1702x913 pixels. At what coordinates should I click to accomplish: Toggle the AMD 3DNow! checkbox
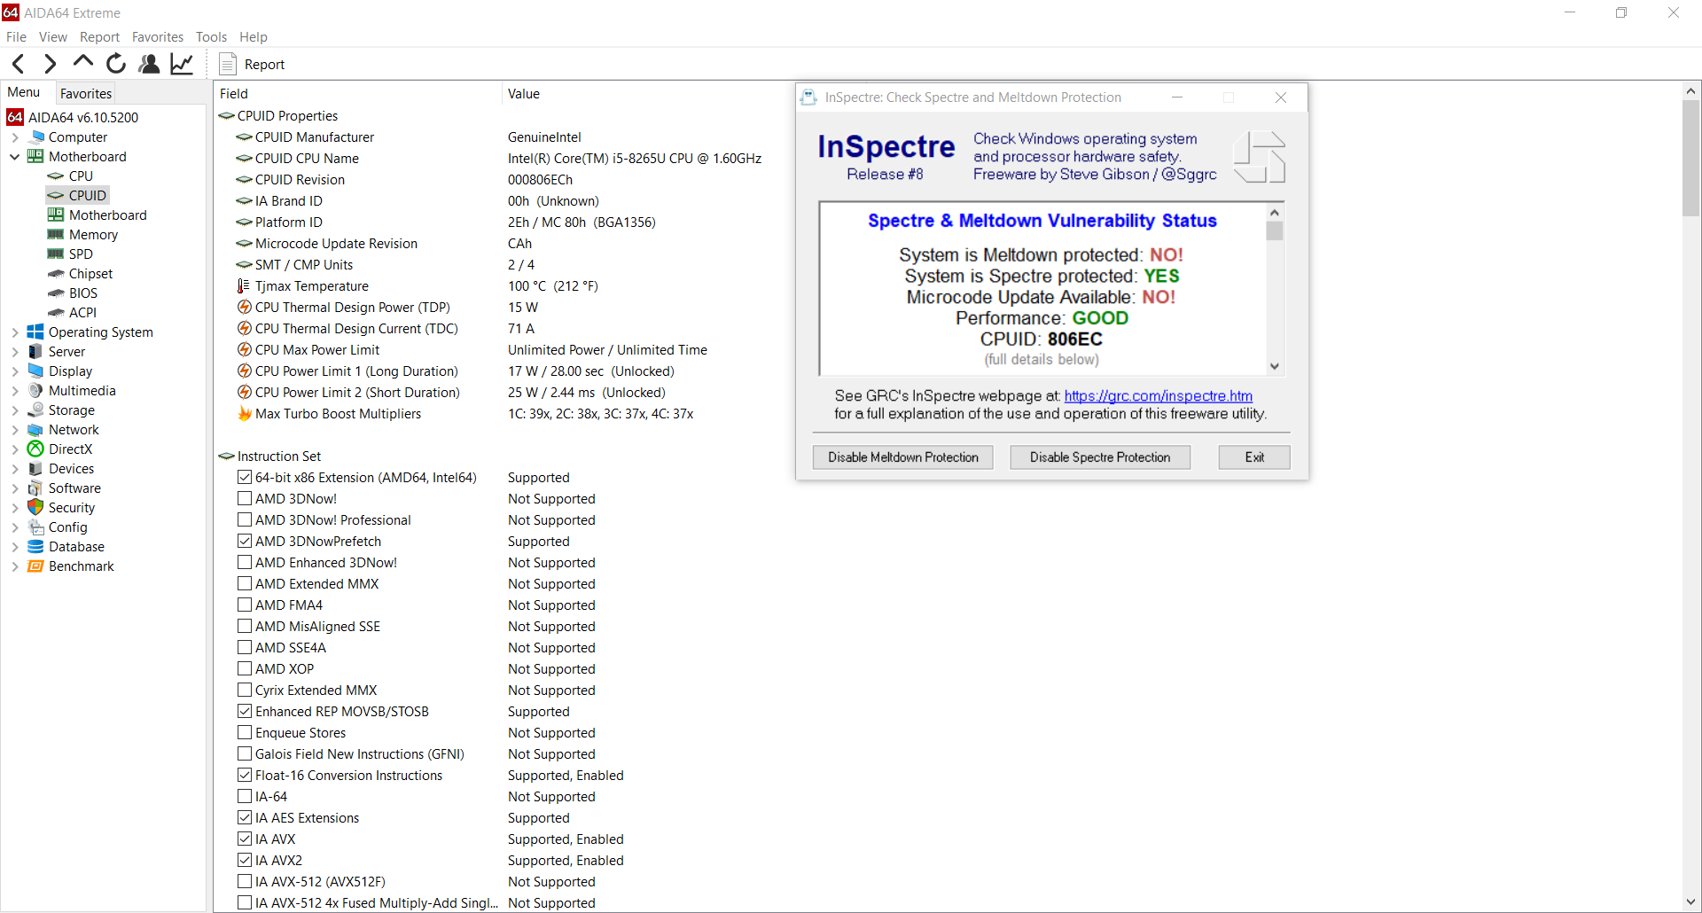245,499
